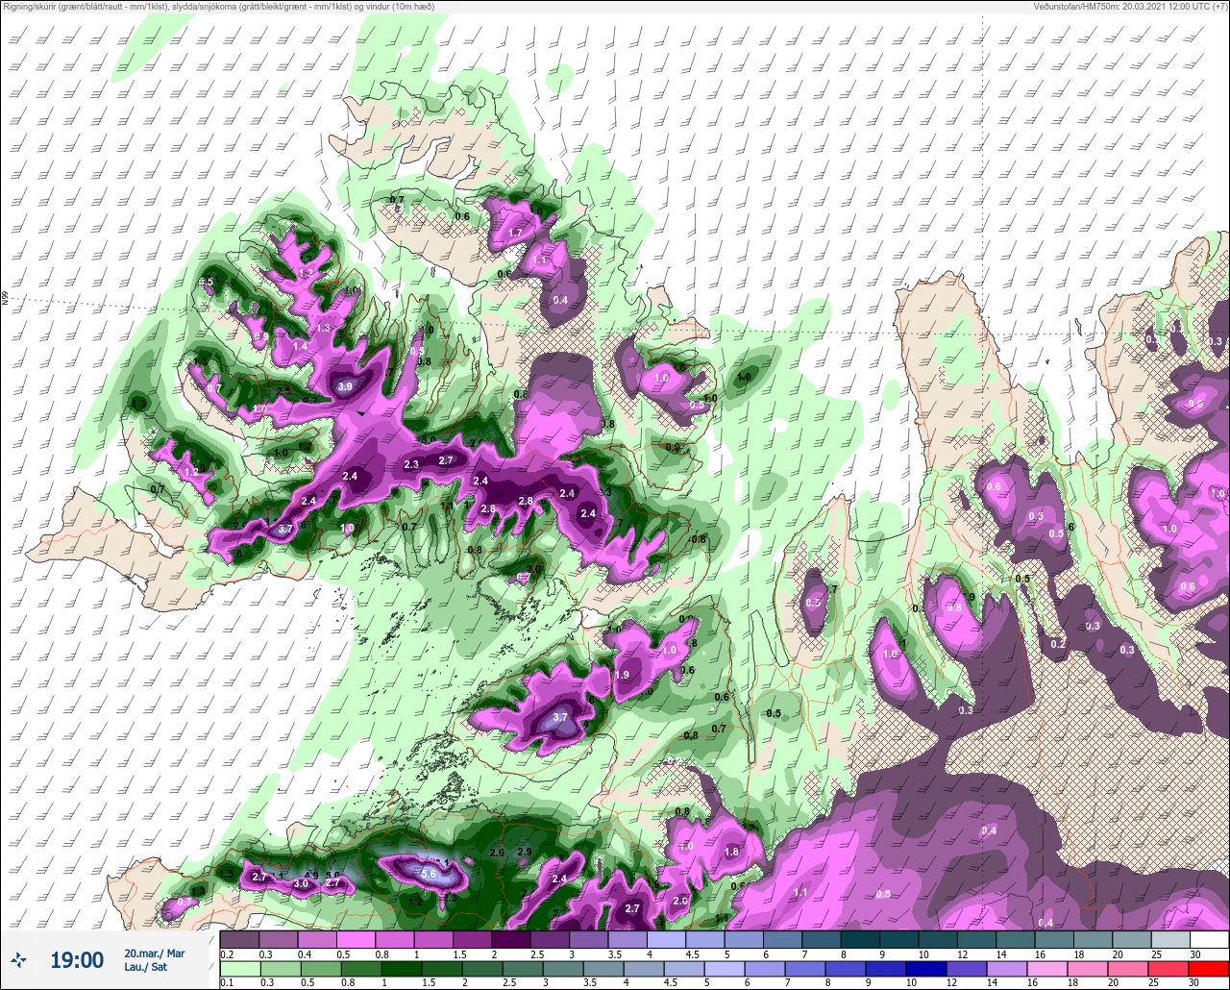
Task: Click the '0.2' label on the legend
Action: (x=227, y=954)
